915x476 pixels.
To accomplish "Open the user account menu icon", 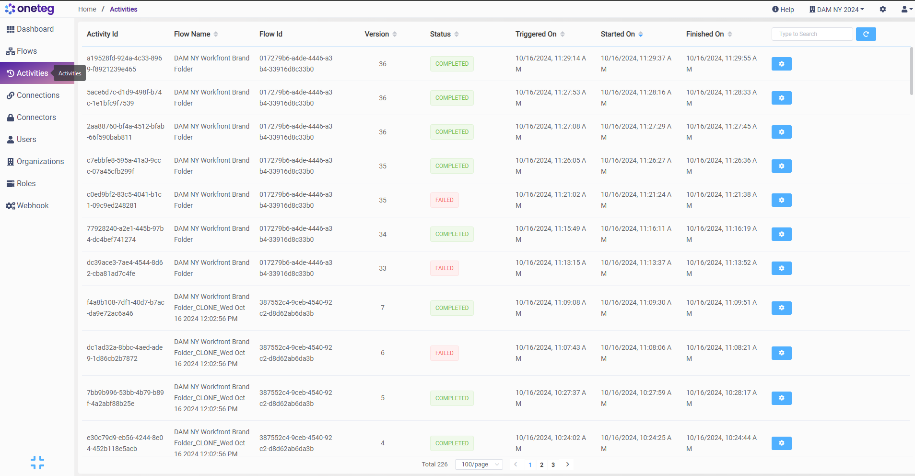I will pos(906,9).
